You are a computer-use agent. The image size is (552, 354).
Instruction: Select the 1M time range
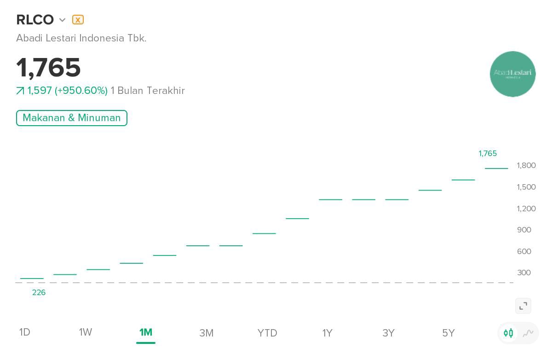(146, 332)
